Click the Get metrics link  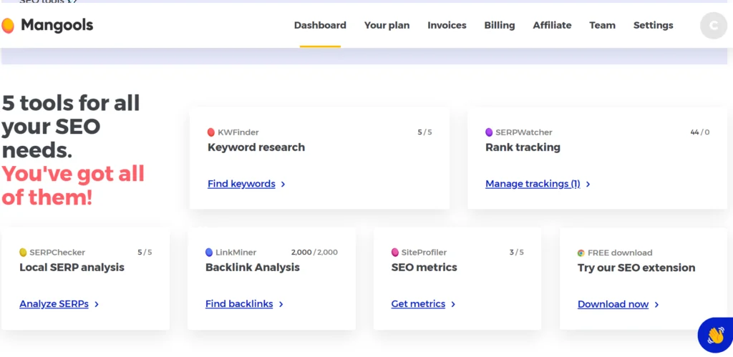click(x=418, y=304)
